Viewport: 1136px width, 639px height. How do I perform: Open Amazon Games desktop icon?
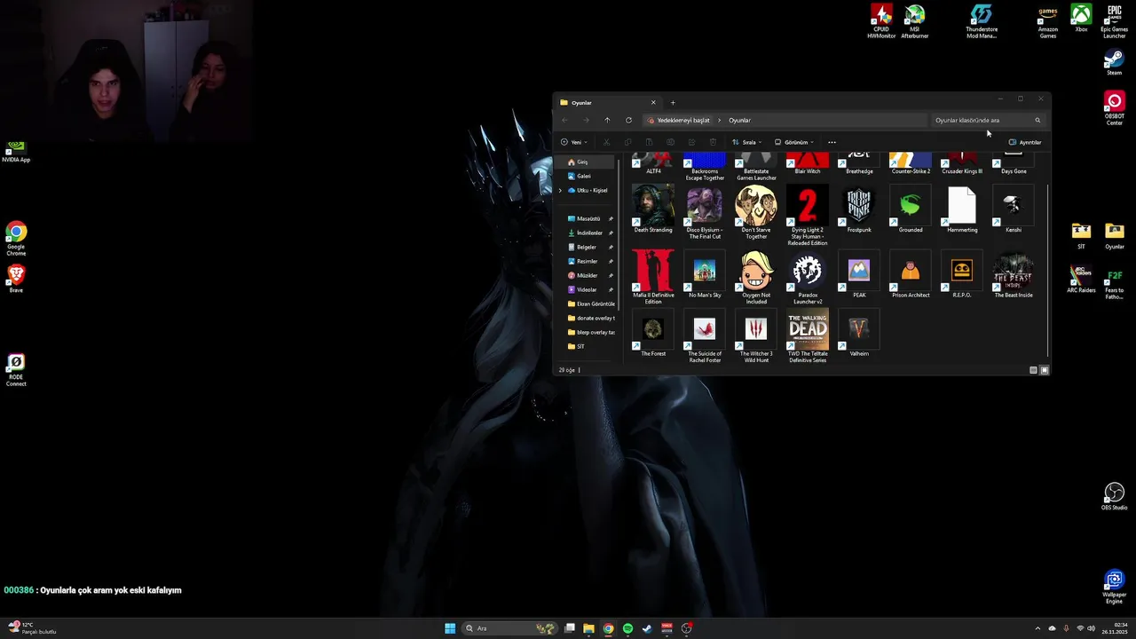[1048, 21]
